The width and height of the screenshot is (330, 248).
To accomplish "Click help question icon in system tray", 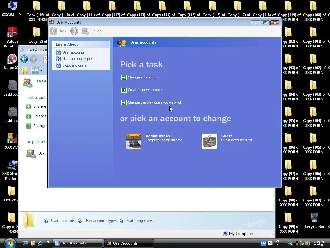I will [270, 243].
